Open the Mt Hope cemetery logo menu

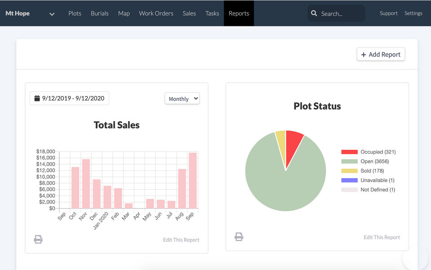[x=17, y=13]
